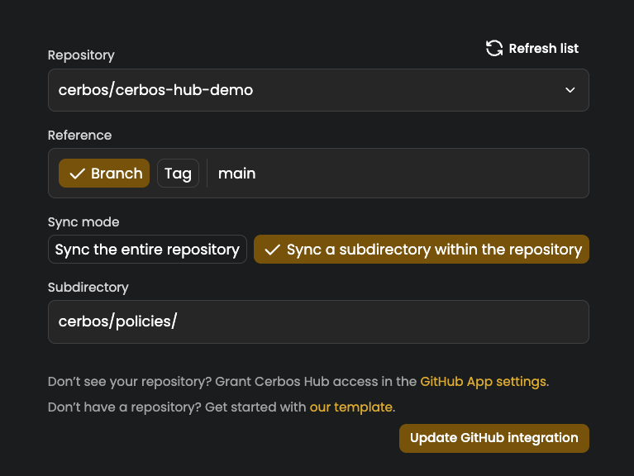This screenshot has height=476, width=634.
Task: Choose Sync a subdirectory within the repository
Action: pyautogui.click(x=422, y=250)
